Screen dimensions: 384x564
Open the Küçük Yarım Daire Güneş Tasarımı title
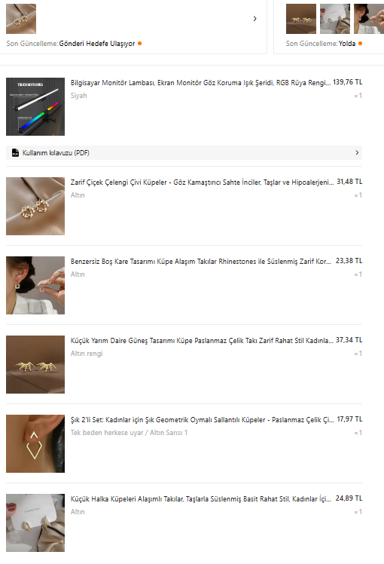coord(202,341)
